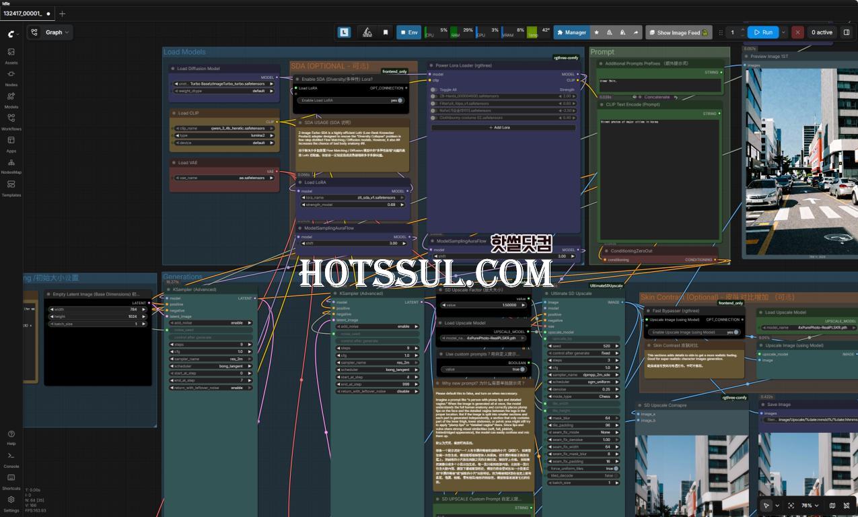Switch to the 132417_00001_ workflow tab
This screenshot has height=517, width=858.
pyautogui.click(x=23, y=13)
